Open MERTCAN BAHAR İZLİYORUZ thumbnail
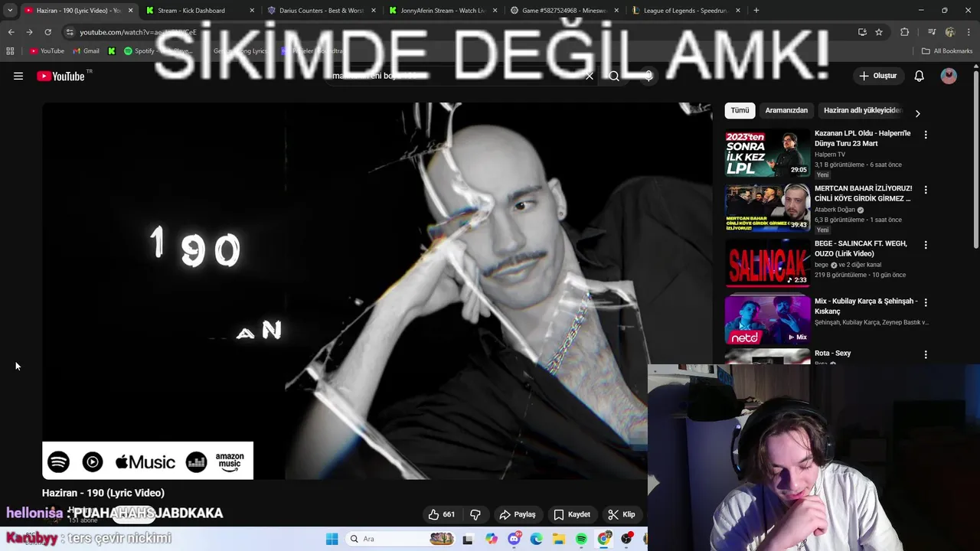 click(x=767, y=208)
